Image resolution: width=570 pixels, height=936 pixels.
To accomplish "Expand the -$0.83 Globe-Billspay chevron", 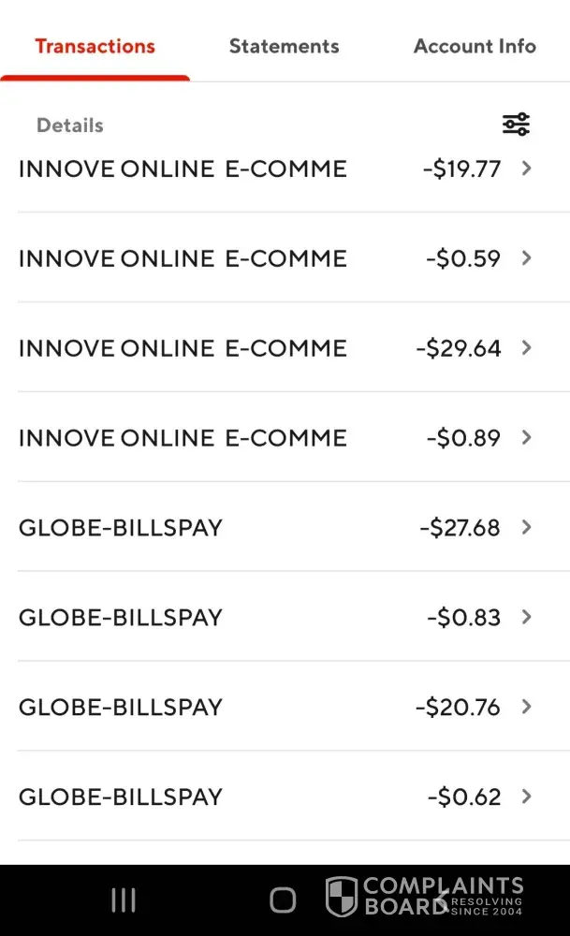I will [526, 617].
